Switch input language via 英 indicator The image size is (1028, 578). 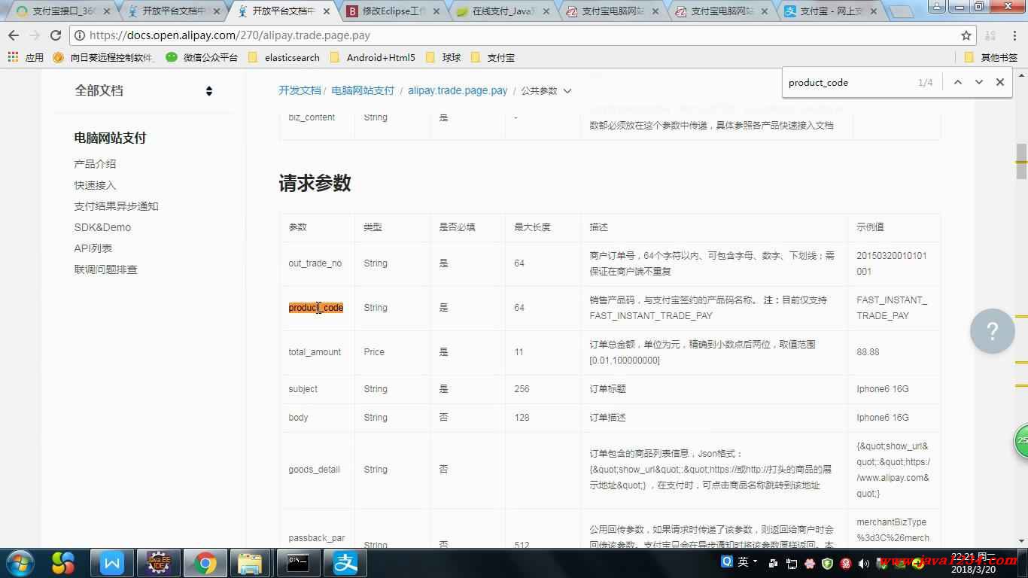click(743, 561)
